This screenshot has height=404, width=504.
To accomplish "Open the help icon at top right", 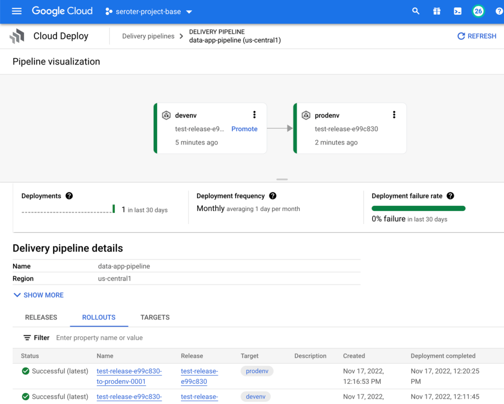I will click(498, 11).
